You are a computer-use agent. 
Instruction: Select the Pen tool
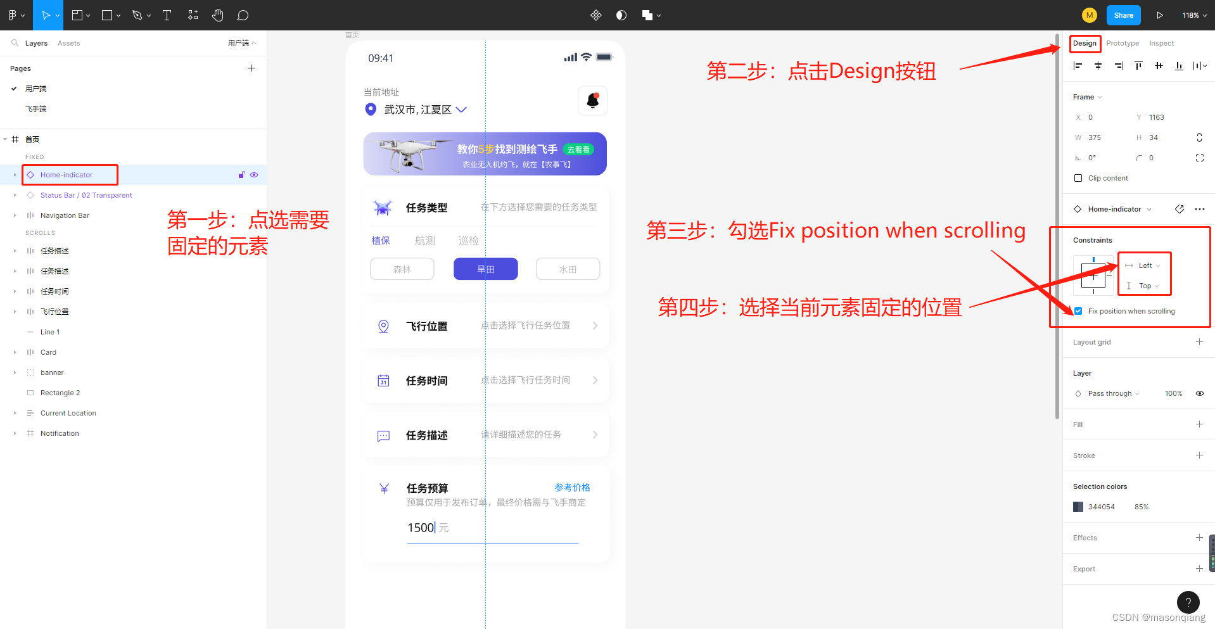coord(137,15)
